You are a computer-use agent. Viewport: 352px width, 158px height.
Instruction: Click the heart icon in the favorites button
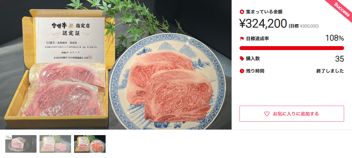click(x=267, y=114)
